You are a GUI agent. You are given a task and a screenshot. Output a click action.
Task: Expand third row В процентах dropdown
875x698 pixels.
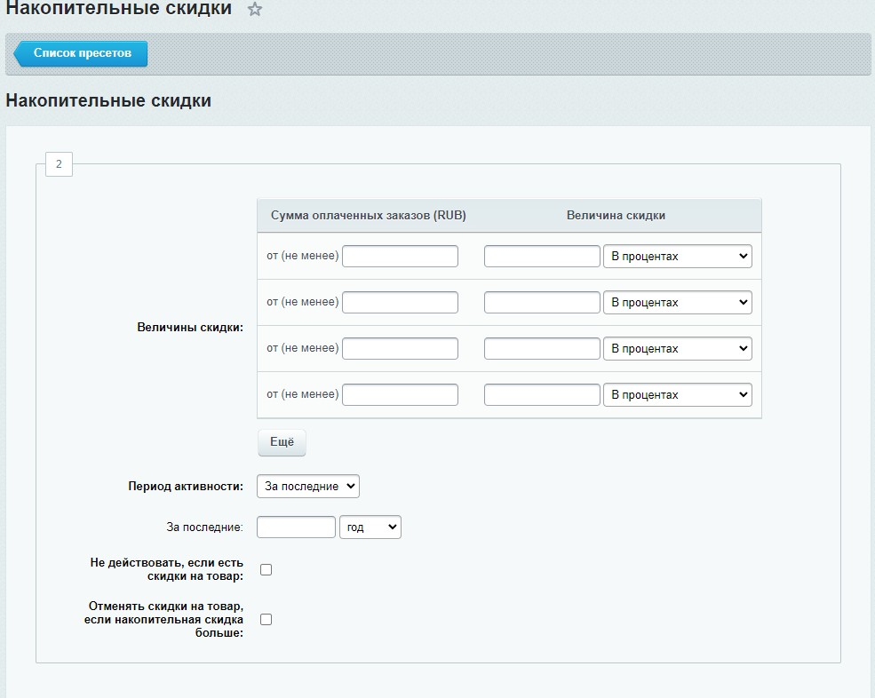[x=678, y=349]
